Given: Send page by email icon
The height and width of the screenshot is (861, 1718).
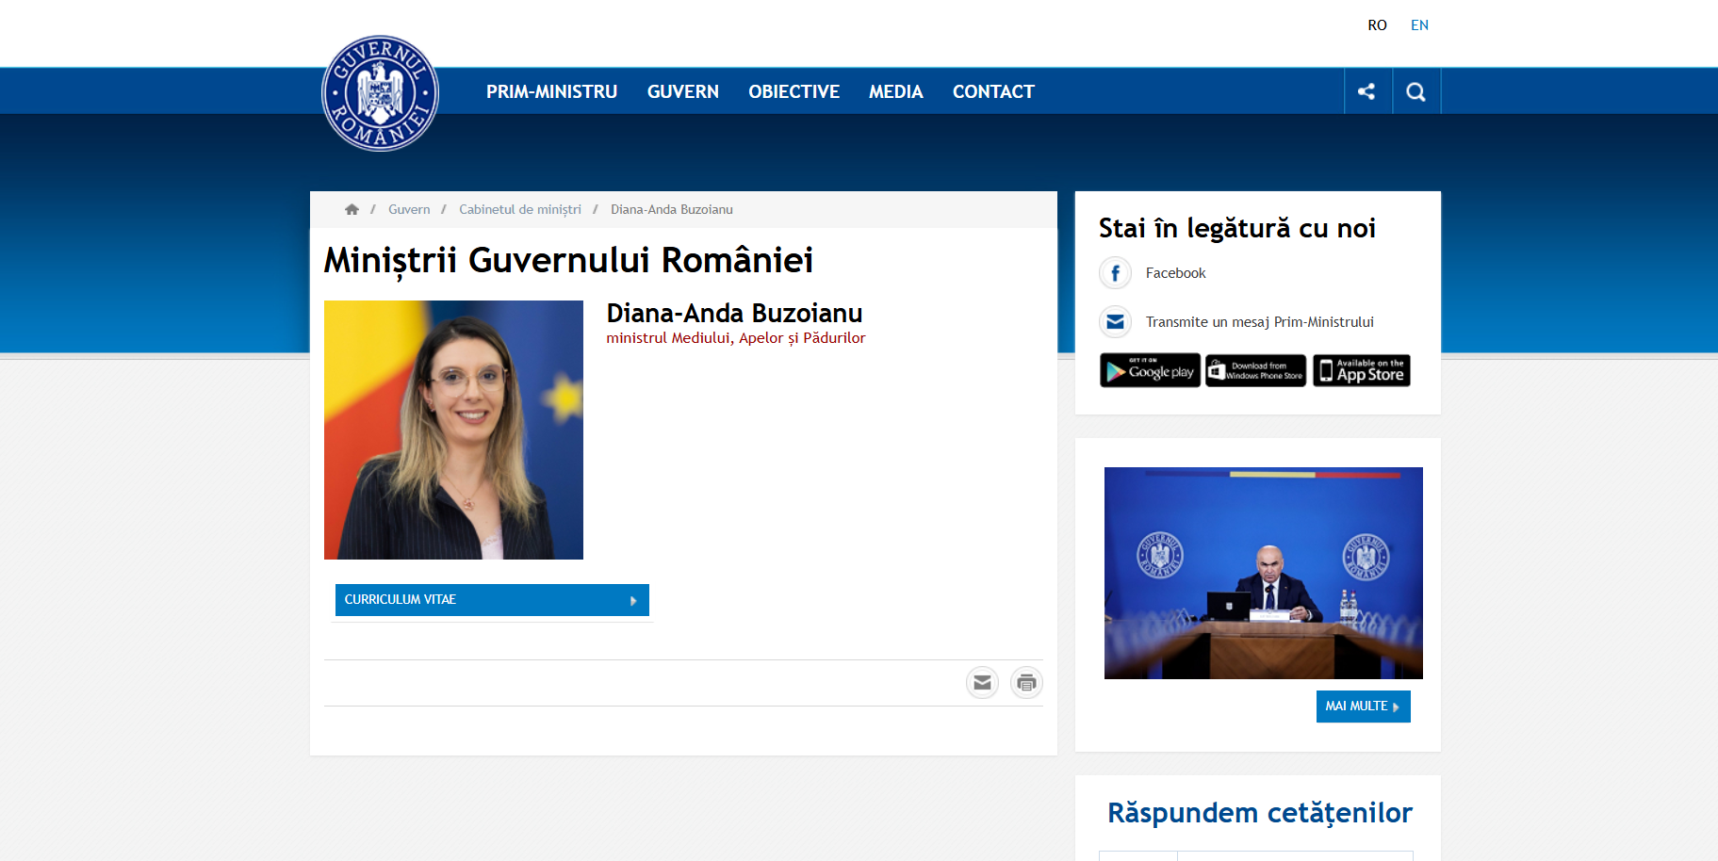Looking at the screenshot, I should point(982,683).
